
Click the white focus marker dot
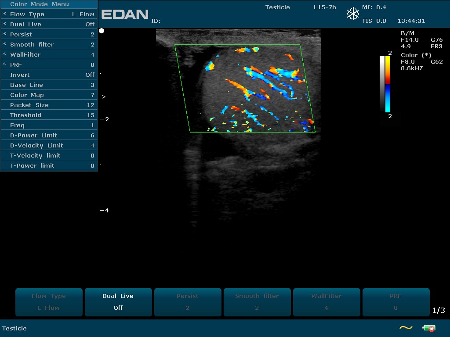102,31
